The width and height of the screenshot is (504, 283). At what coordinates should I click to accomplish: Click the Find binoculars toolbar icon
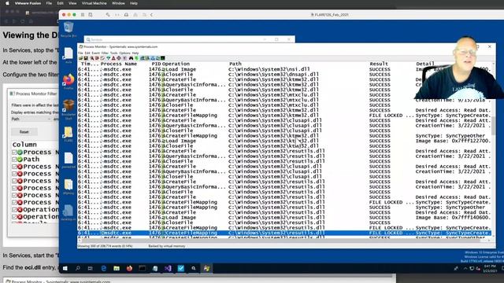(x=131, y=58)
